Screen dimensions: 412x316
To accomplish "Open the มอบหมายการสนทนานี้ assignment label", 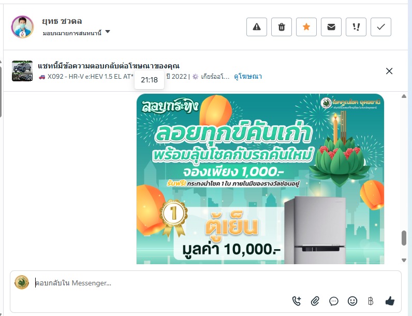I will click(x=72, y=33).
